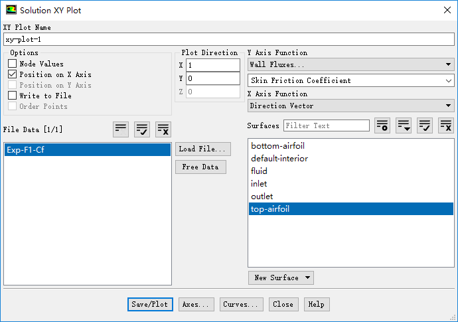This screenshot has height=322, width=458.
Task: Click the Load File button
Action: [x=203, y=149]
